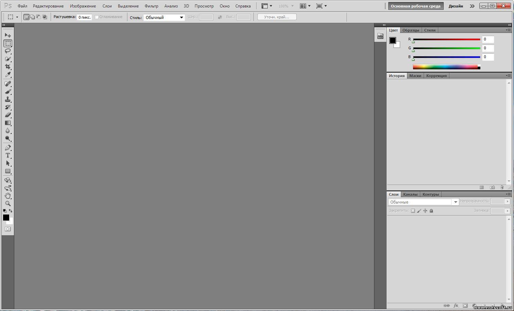Click the Уточн. край button
The image size is (514, 311).
277,17
